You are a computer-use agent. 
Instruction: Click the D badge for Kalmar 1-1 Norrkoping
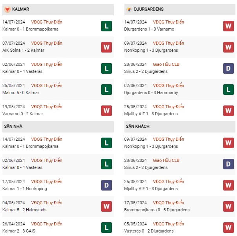tap(106, 185)
